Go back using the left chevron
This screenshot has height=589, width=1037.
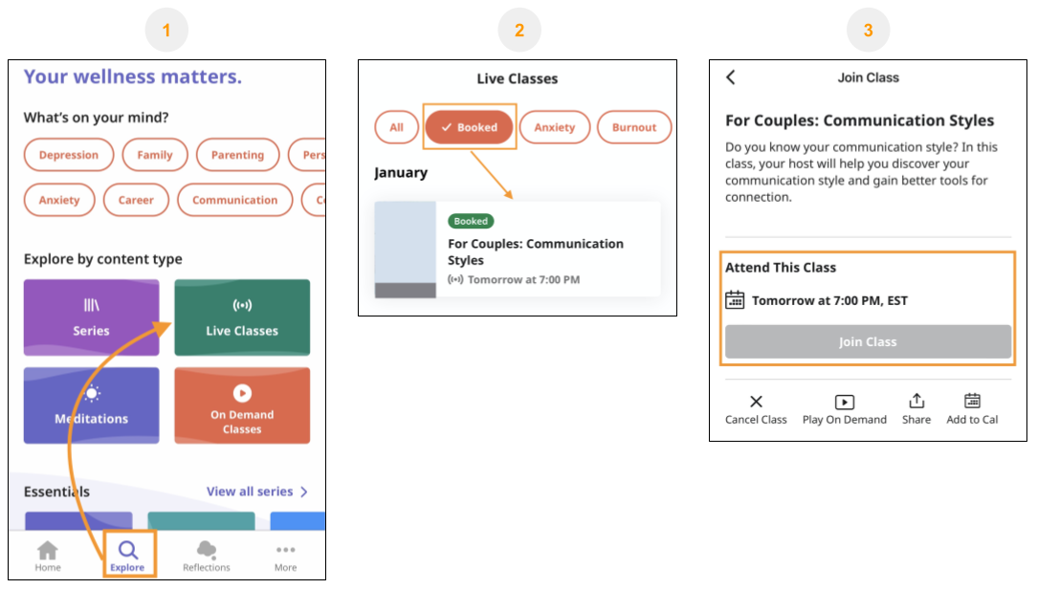(731, 77)
